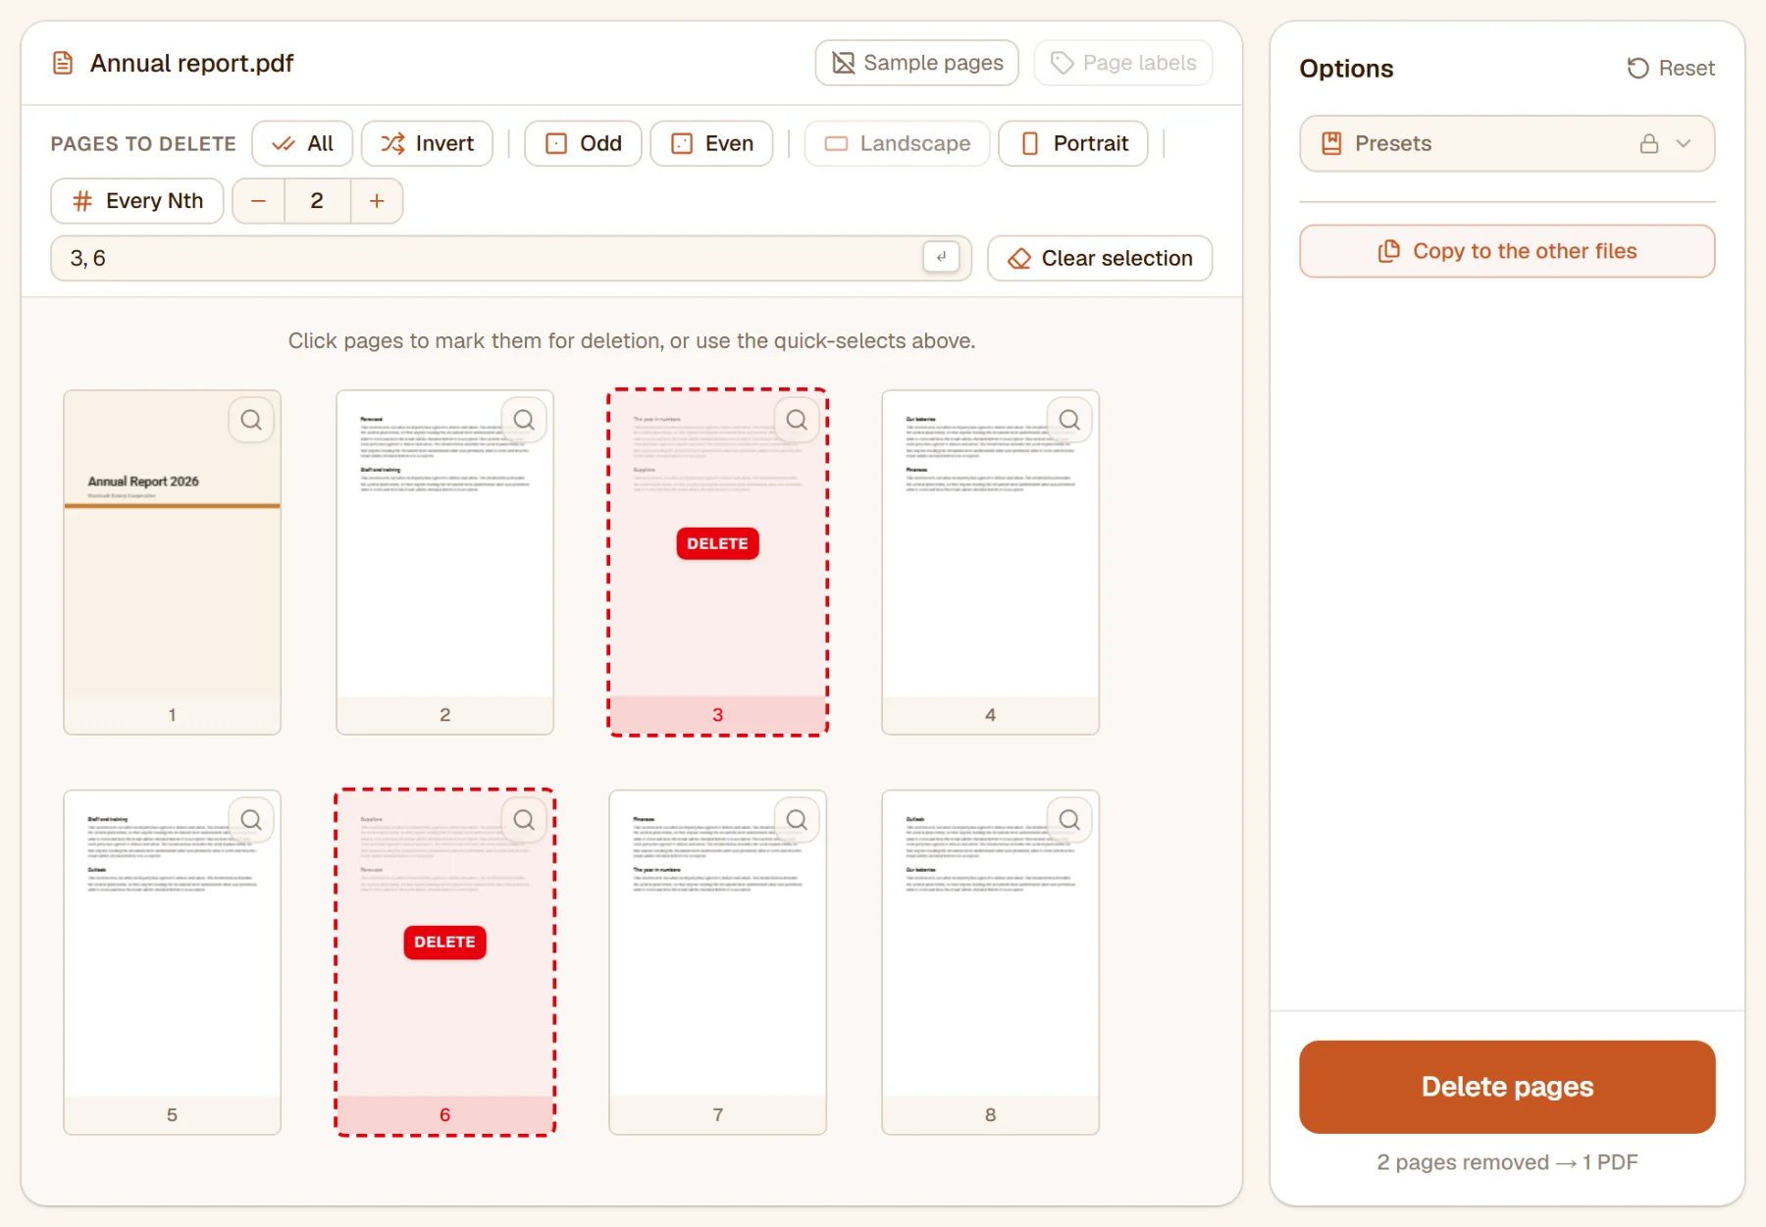This screenshot has height=1227, width=1766.
Task: Apply the page range with enter icon
Action: click(941, 257)
